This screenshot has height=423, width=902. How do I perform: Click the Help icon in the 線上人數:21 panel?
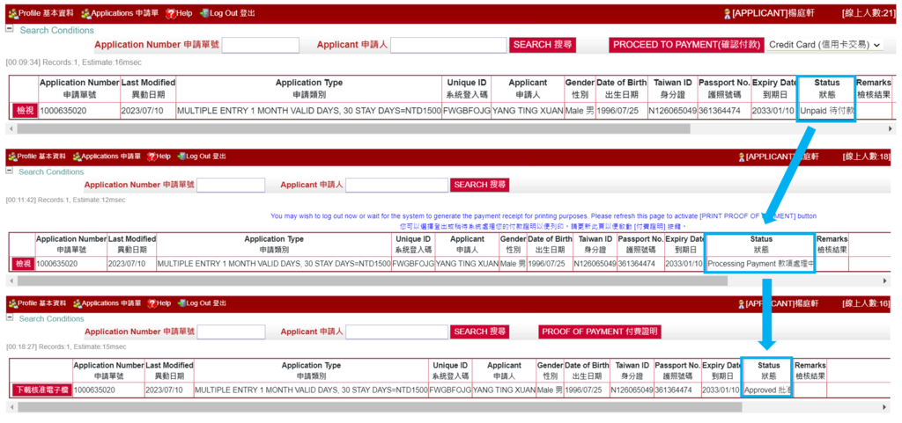[170, 12]
